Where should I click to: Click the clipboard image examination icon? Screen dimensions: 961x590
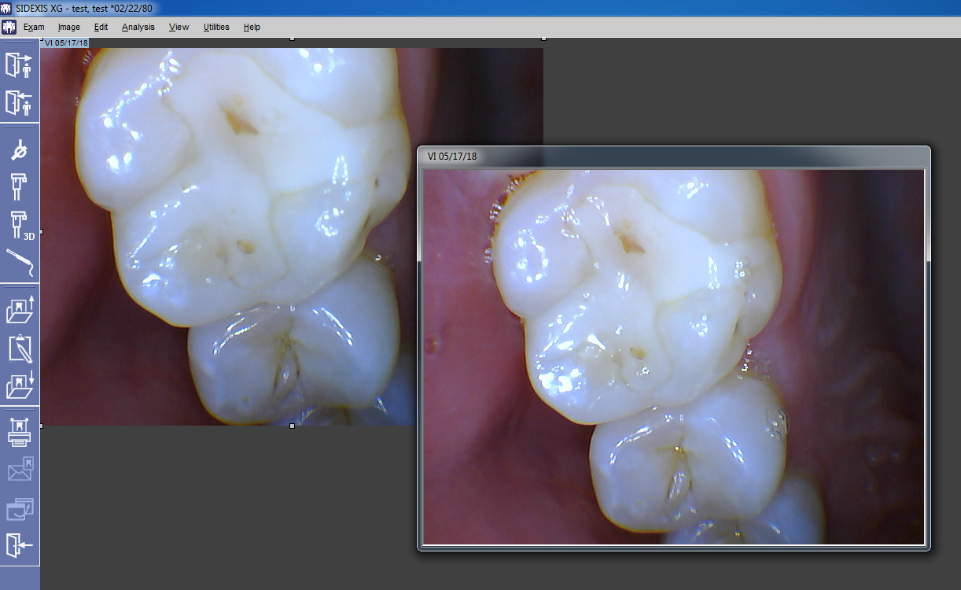pos(20,347)
